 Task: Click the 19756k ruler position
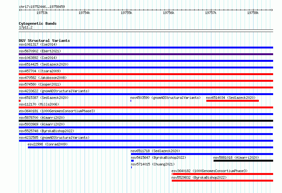(x=169, y=13)
